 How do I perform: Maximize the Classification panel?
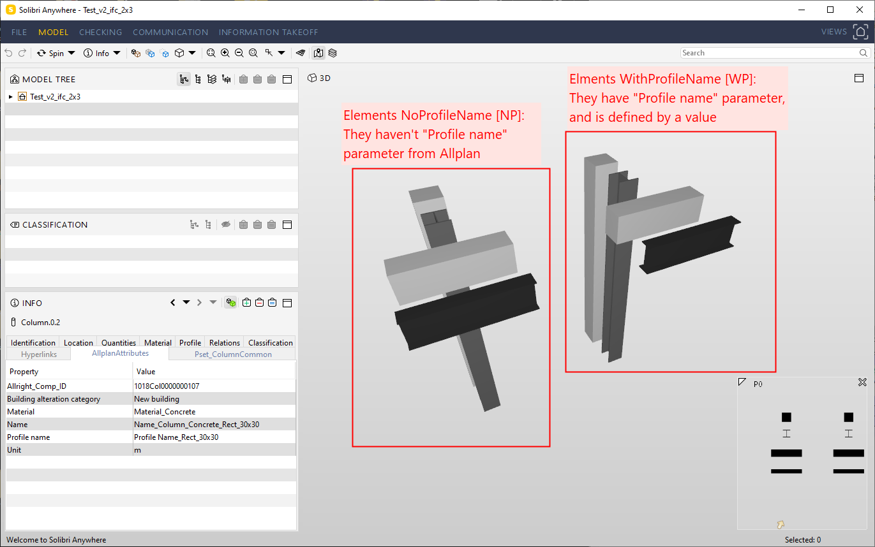click(x=287, y=224)
